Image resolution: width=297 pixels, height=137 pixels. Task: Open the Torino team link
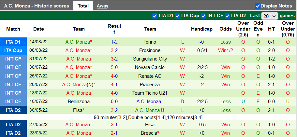150,42
